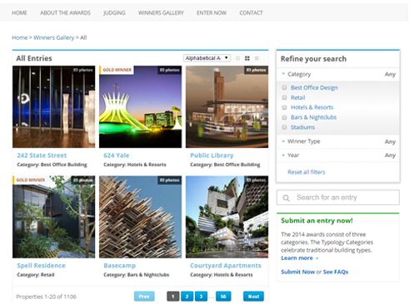
Task: Click Reset all filters link
Action: pyautogui.click(x=307, y=172)
